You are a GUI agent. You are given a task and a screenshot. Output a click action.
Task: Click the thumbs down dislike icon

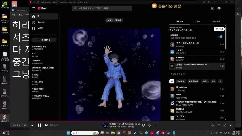pyautogui.click(x=144, y=125)
